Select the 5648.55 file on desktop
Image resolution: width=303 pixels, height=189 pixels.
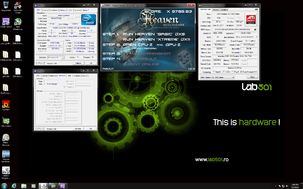[18, 40]
